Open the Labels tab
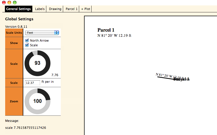 coord(40,9)
